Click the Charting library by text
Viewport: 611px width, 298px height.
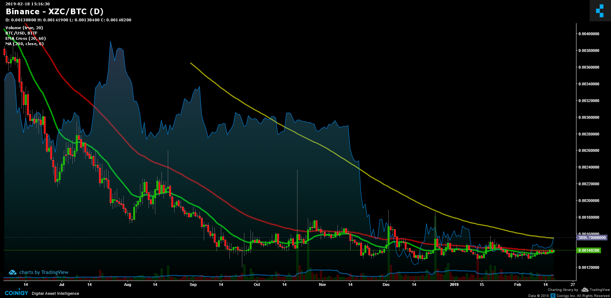(563, 290)
